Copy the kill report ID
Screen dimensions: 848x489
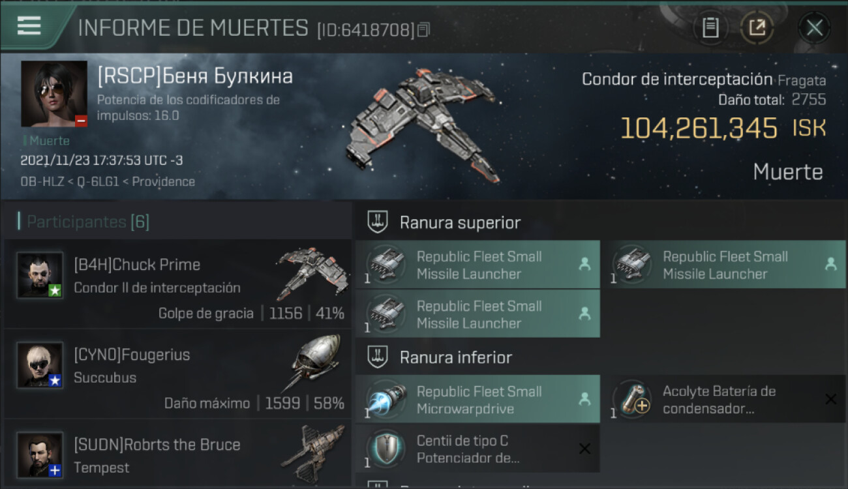click(424, 30)
